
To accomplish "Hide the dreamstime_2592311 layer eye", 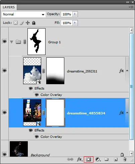I will [x=4, y=71].
